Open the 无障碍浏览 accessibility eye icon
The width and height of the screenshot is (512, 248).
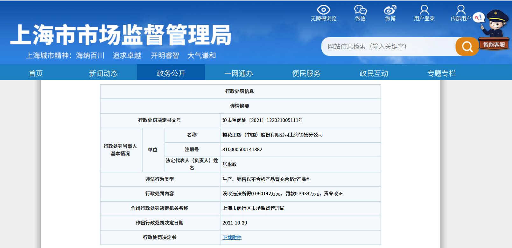[x=324, y=10]
